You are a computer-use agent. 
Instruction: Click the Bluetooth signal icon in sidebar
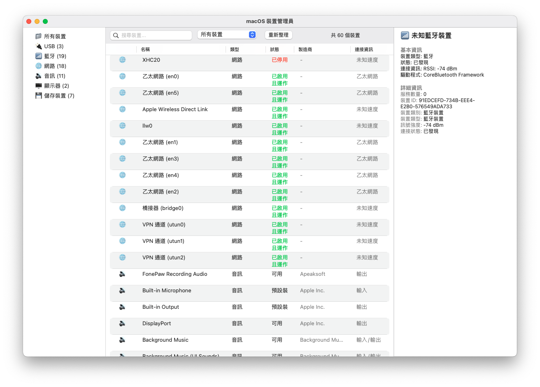pyautogui.click(x=39, y=56)
